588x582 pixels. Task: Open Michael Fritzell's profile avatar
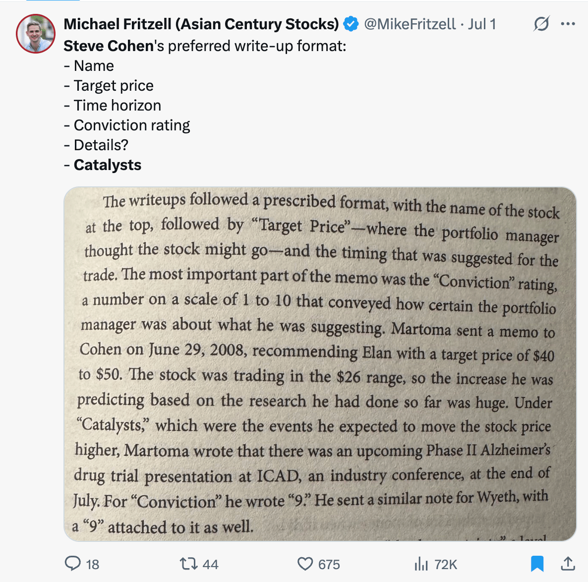[36, 34]
